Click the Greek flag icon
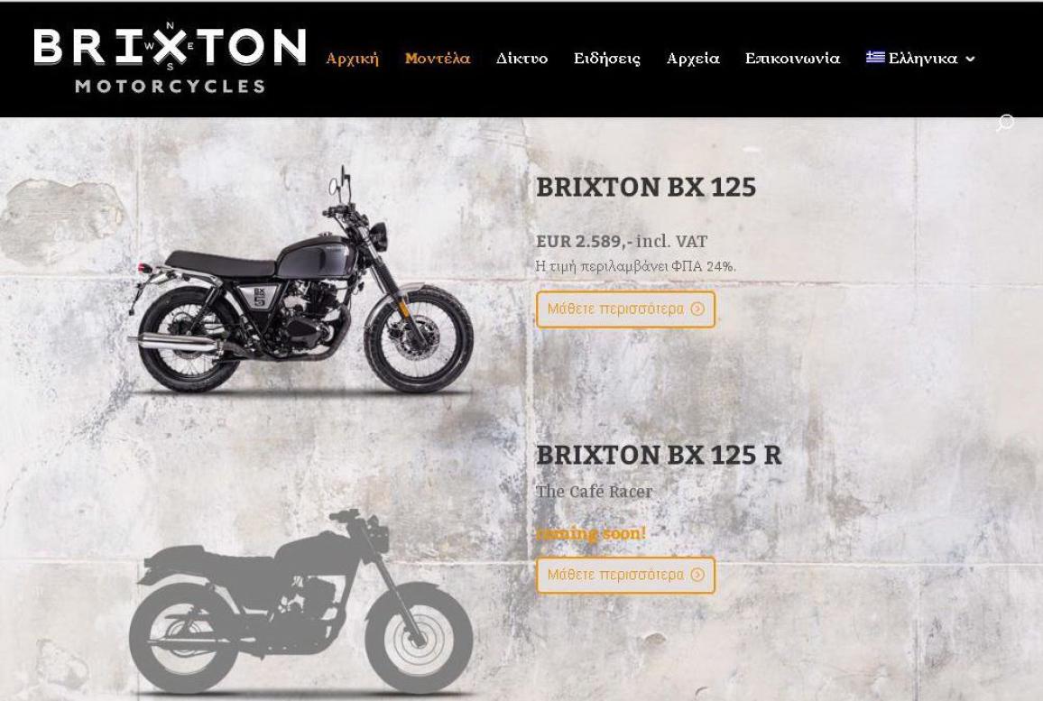Viewport: 1043px width, 701px height. point(874,58)
